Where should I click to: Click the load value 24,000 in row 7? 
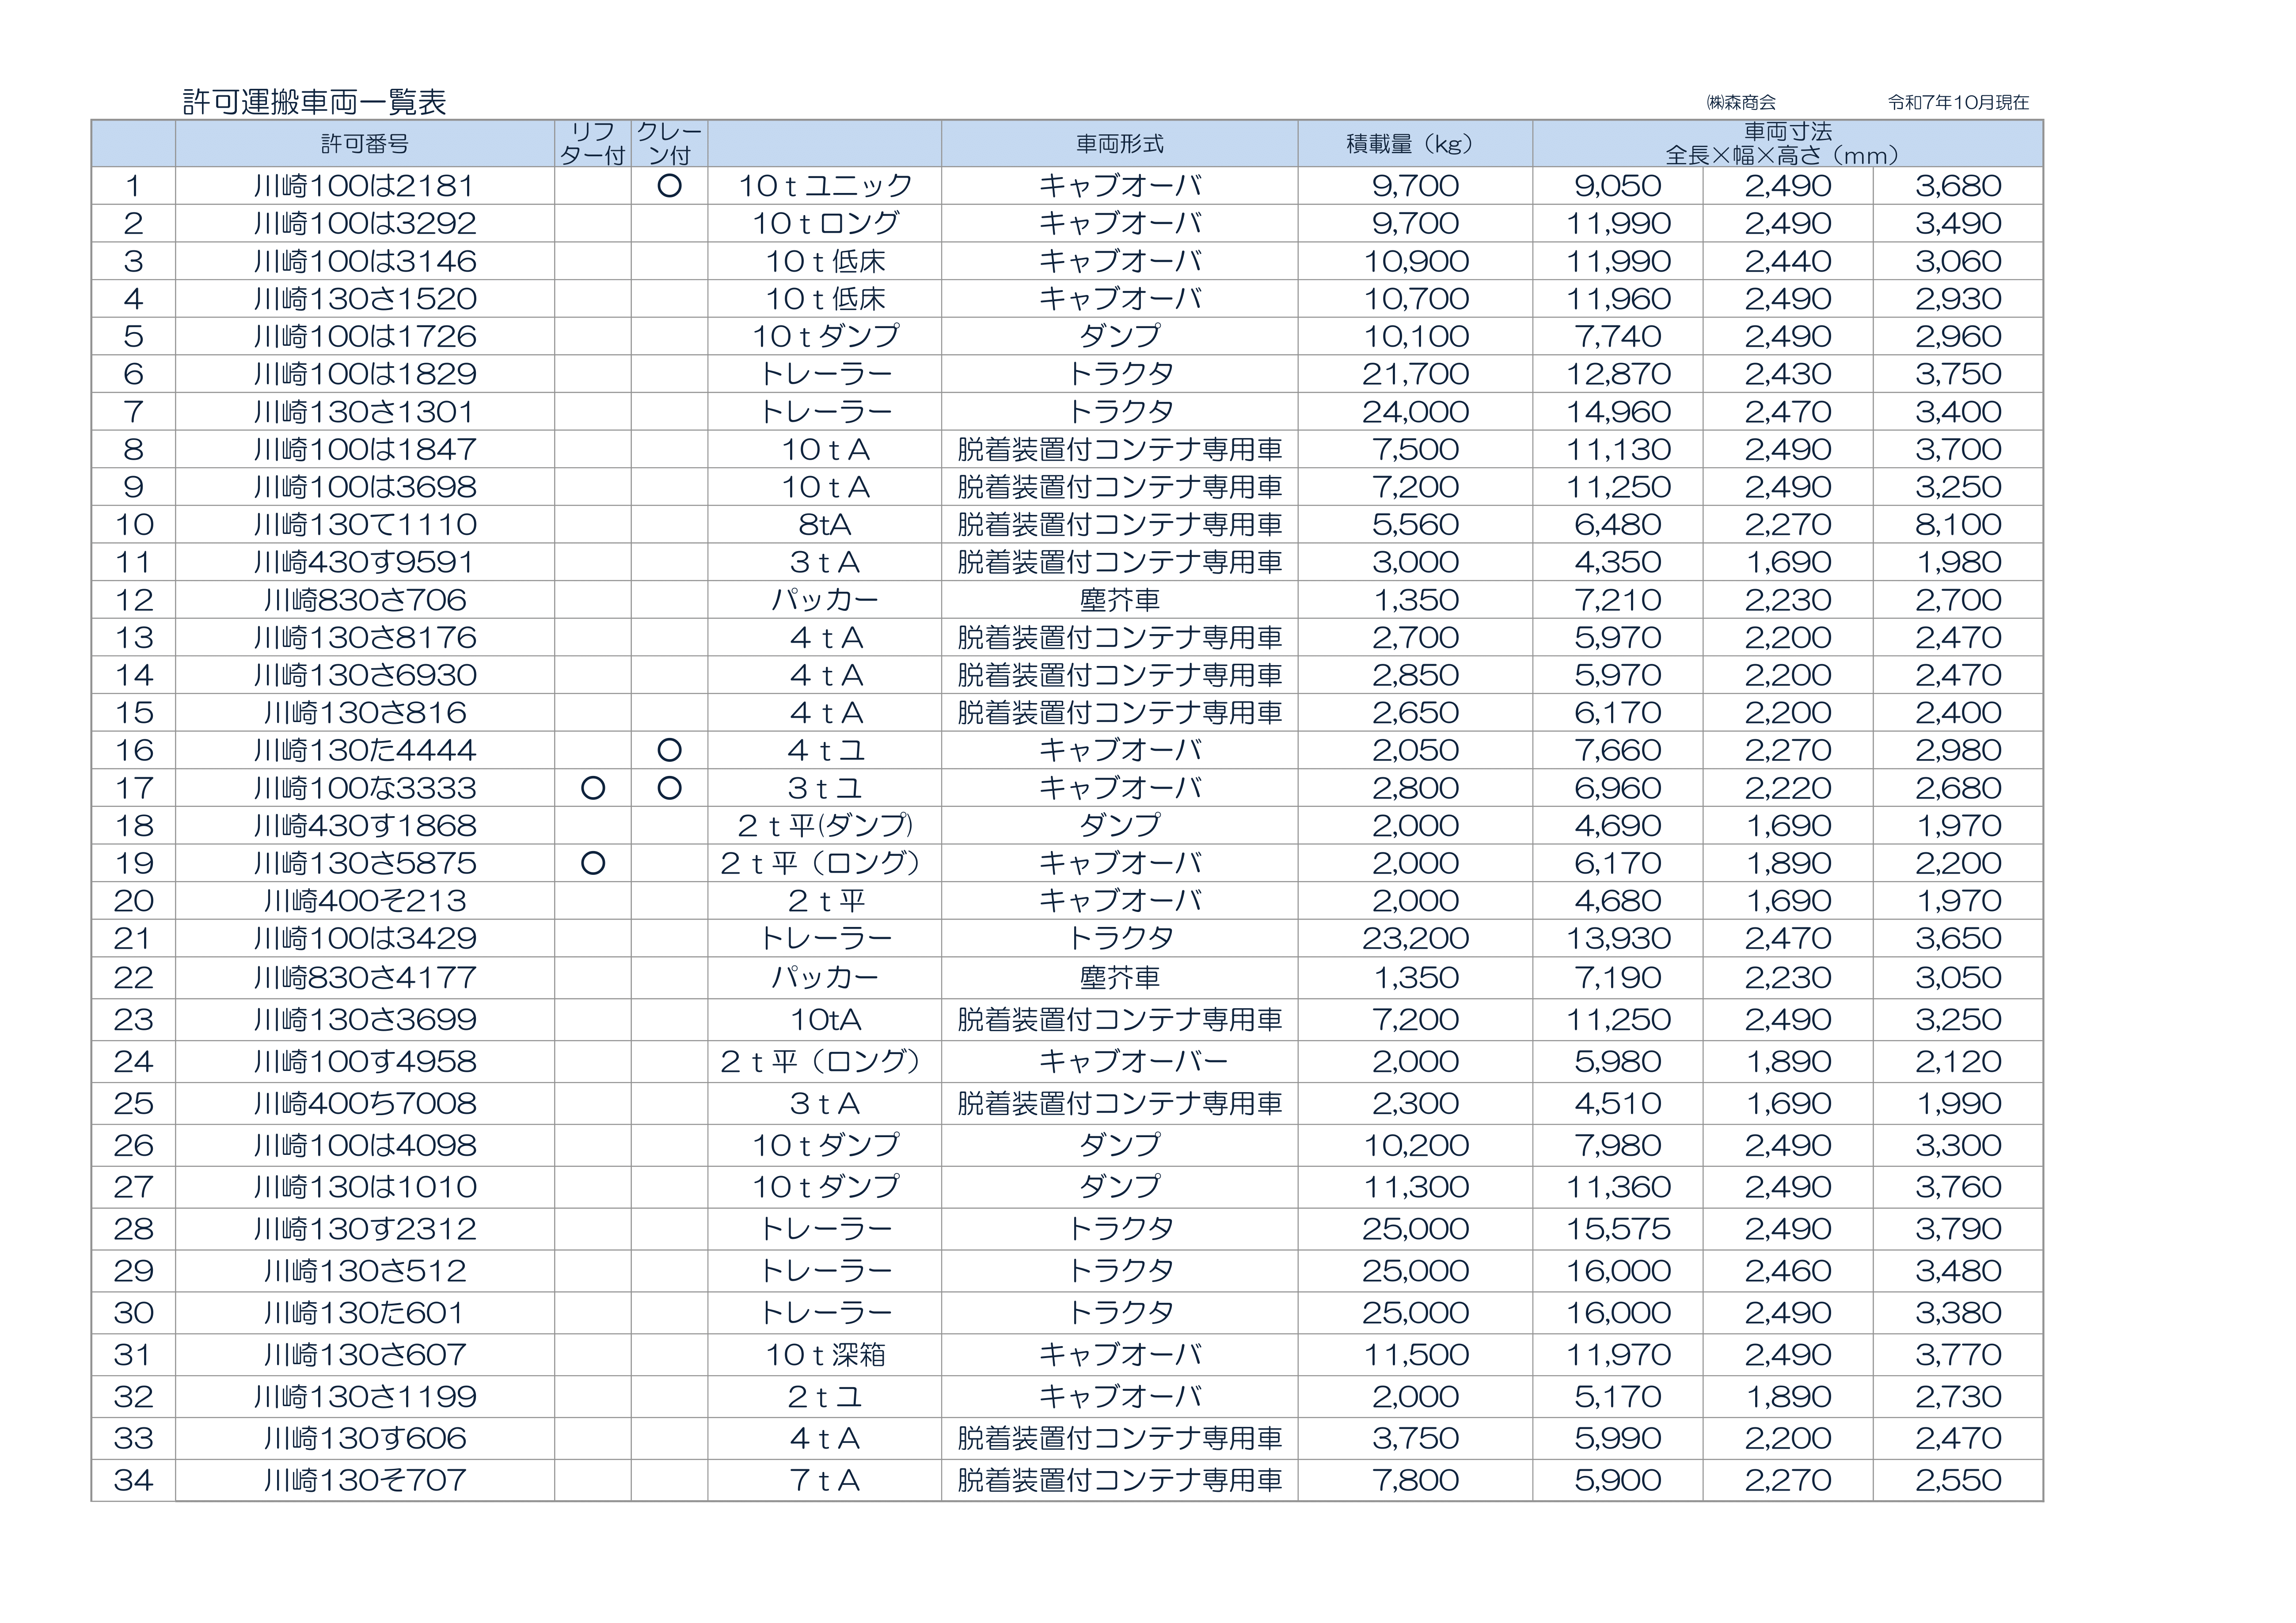pyautogui.click(x=1414, y=412)
